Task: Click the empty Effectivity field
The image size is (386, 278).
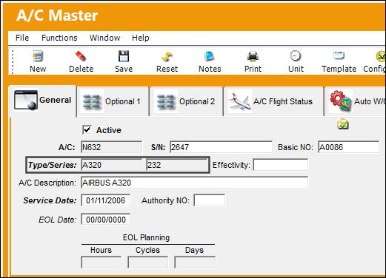Action: click(281, 165)
